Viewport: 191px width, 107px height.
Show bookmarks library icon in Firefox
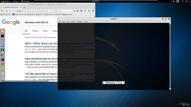[x=78, y=11]
